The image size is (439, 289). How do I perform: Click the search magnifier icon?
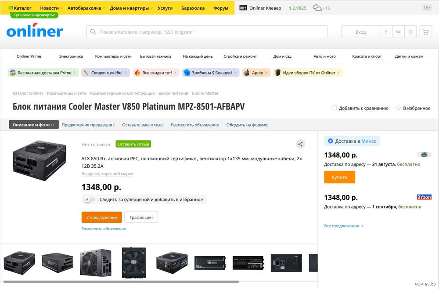click(93, 32)
